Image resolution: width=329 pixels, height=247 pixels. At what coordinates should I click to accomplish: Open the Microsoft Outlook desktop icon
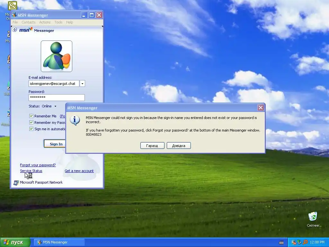click(x=12, y=6)
